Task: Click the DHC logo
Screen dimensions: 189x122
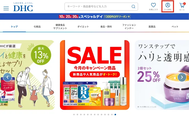Action: [23, 7]
